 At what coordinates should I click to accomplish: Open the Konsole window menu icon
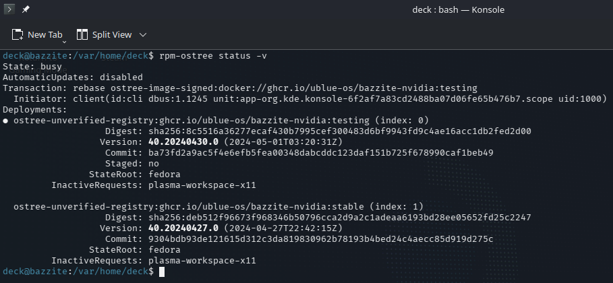pos(9,10)
